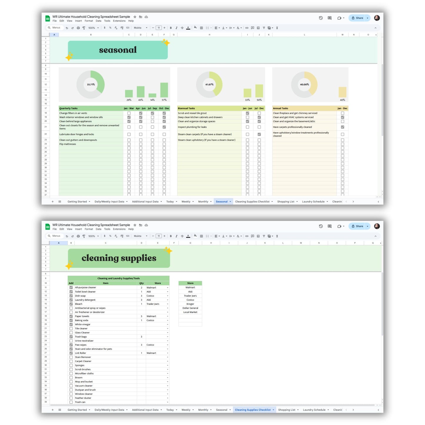The width and height of the screenshot is (425, 425).
Task: Click the print icon in the top window toolbar
Action: [78, 28]
